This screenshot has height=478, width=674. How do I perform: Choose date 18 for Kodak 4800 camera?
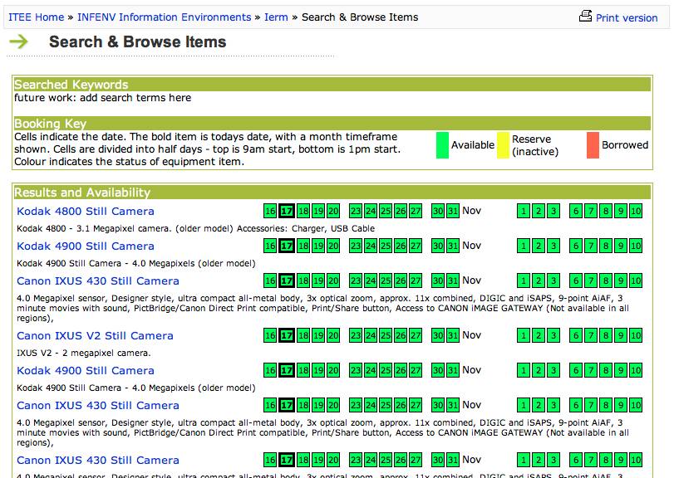[303, 211]
